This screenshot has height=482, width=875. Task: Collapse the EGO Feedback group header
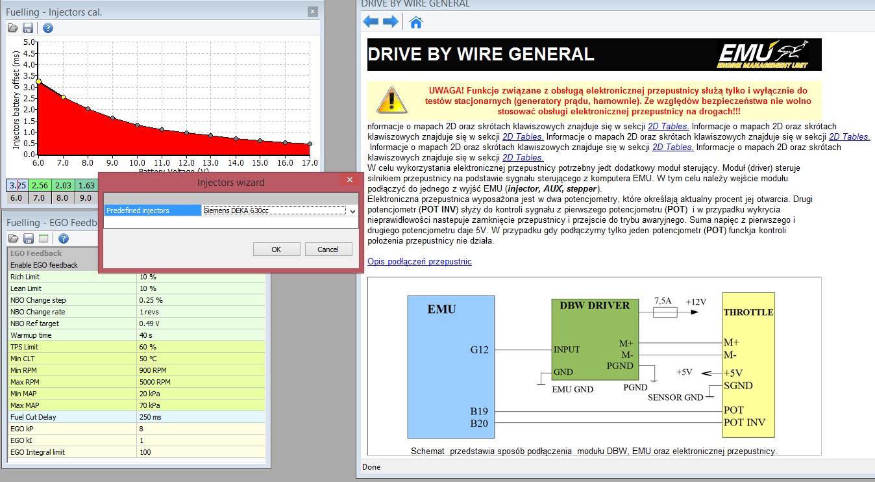coord(36,253)
